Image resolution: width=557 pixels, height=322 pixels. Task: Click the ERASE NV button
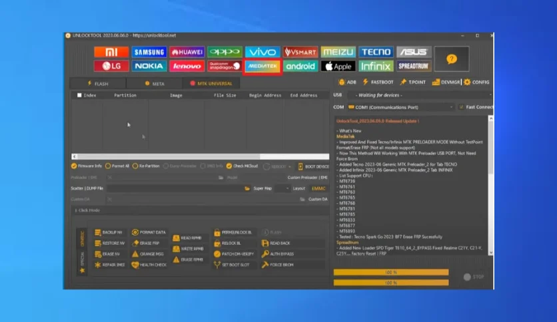click(107, 254)
